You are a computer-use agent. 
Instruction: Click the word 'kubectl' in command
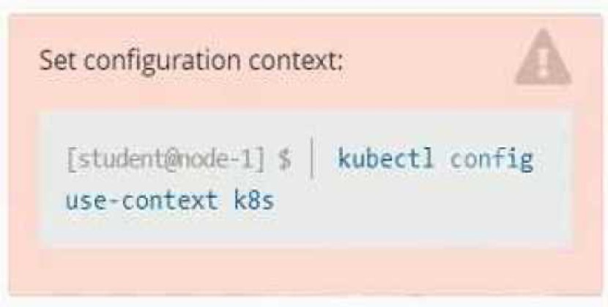point(385,159)
